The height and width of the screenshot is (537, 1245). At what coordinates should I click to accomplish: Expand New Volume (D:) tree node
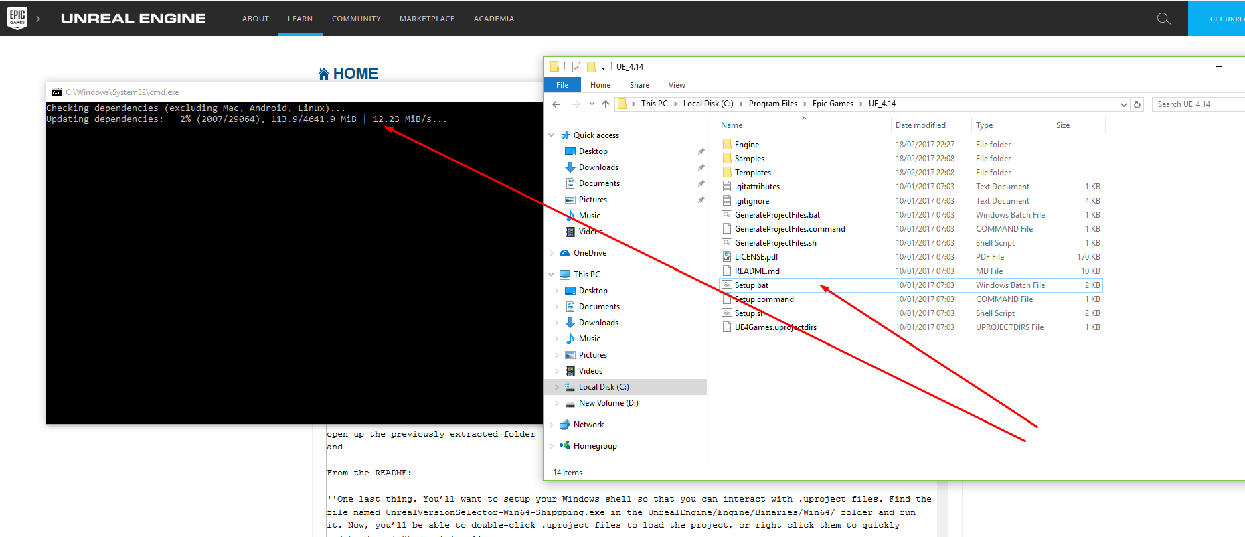point(557,403)
